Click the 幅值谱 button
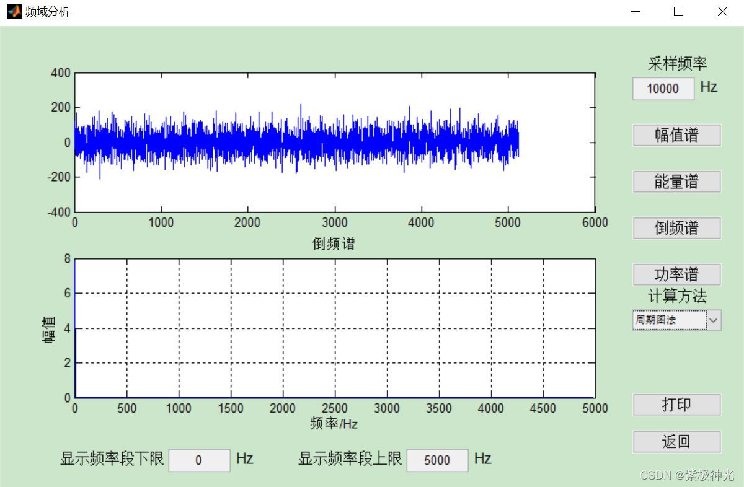Viewport: 744px width, 487px height. (676, 135)
